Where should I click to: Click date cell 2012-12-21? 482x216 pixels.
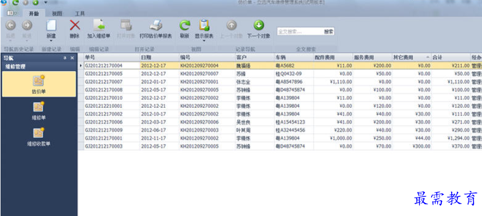point(159,106)
